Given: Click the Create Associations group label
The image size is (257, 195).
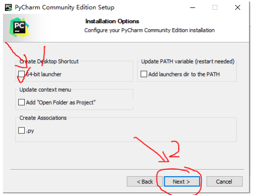Looking at the screenshot, I should (43, 118).
